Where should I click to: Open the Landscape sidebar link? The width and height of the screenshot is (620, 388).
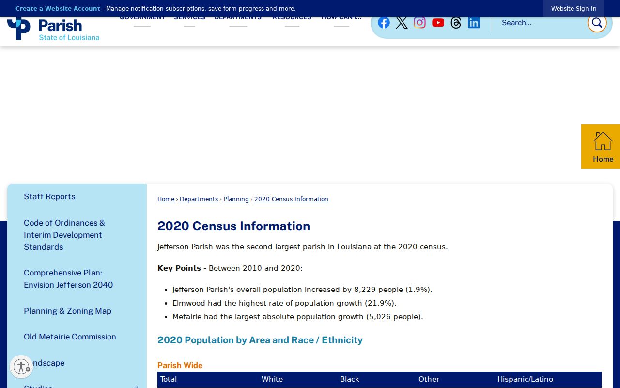point(44,363)
